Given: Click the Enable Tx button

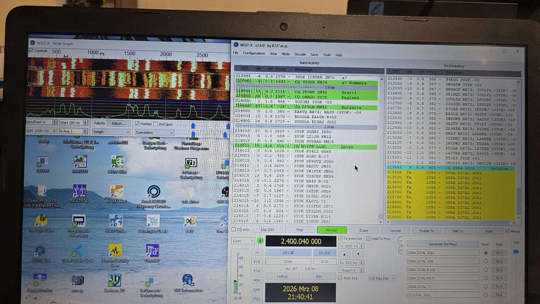Looking at the screenshot, I should coord(426,231).
